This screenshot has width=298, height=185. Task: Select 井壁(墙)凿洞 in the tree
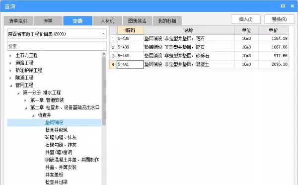click(59, 152)
